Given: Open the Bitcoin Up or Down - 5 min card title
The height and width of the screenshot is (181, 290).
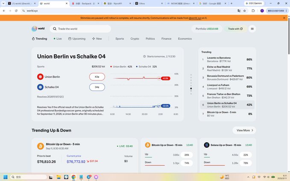Looking at the screenshot, I should 63,144.
